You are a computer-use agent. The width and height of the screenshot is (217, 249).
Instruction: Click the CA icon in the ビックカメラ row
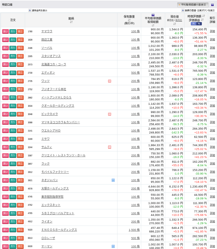pos(109,114)
